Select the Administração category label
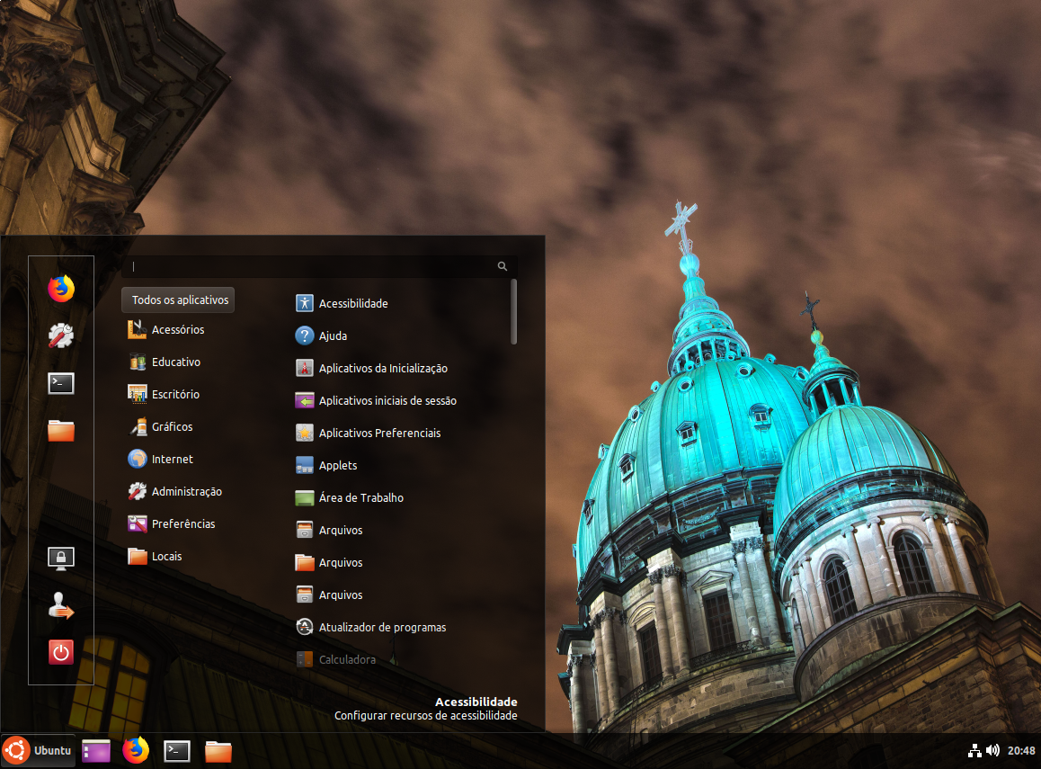Image resolution: width=1041 pixels, height=769 pixels. click(187, 491)
